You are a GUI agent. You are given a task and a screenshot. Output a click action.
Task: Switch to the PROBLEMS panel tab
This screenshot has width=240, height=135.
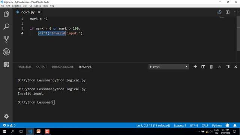tap(24, 67)
